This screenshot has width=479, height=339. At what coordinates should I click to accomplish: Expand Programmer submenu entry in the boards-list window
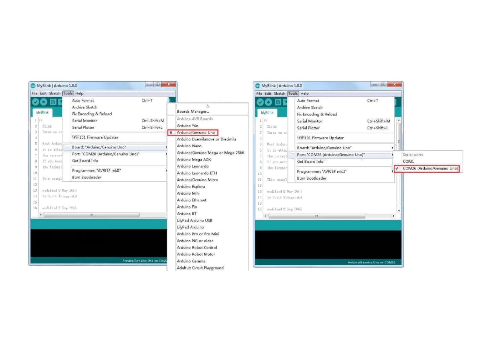point(115,171)
